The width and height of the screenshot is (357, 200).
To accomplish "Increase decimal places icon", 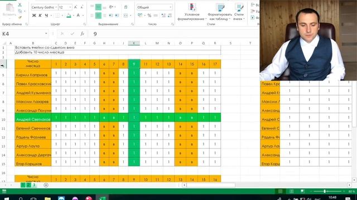I will (x=163, y=16).
